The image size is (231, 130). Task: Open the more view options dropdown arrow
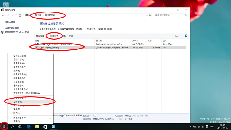(x=180, y=36)
